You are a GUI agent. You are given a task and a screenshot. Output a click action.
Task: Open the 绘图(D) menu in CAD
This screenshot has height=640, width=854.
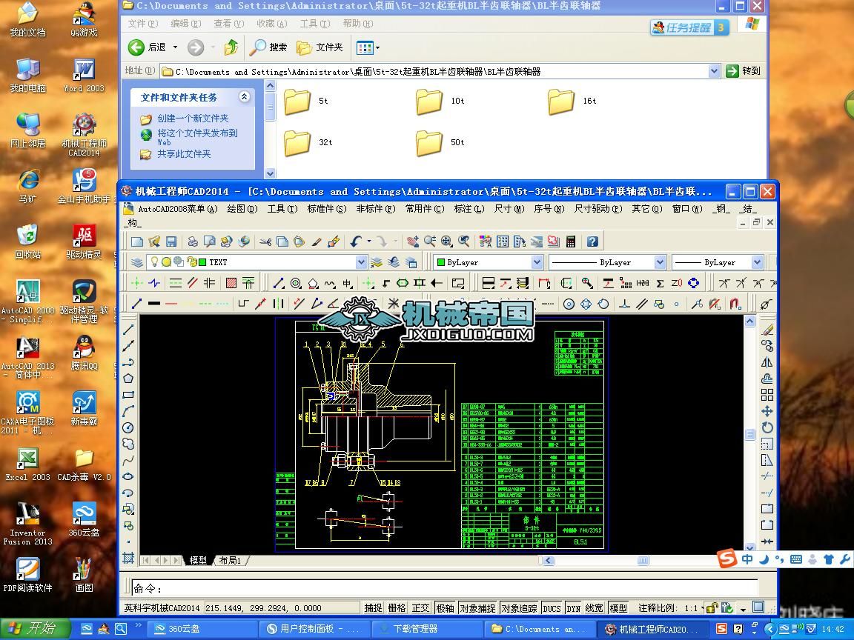pyautogui.click(x=242, y=209)
